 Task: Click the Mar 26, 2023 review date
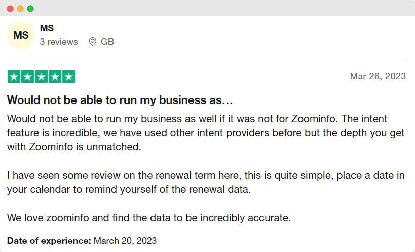tap(378, 76)
